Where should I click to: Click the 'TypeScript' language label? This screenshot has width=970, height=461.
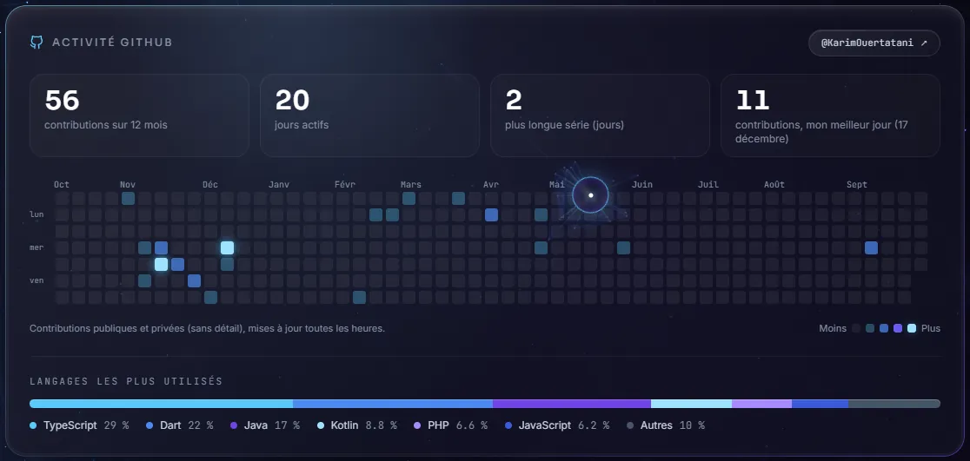coord(70,425)
